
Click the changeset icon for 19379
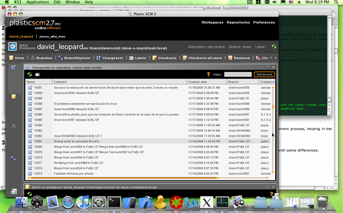pyautogui.click(x=30, y=152)
